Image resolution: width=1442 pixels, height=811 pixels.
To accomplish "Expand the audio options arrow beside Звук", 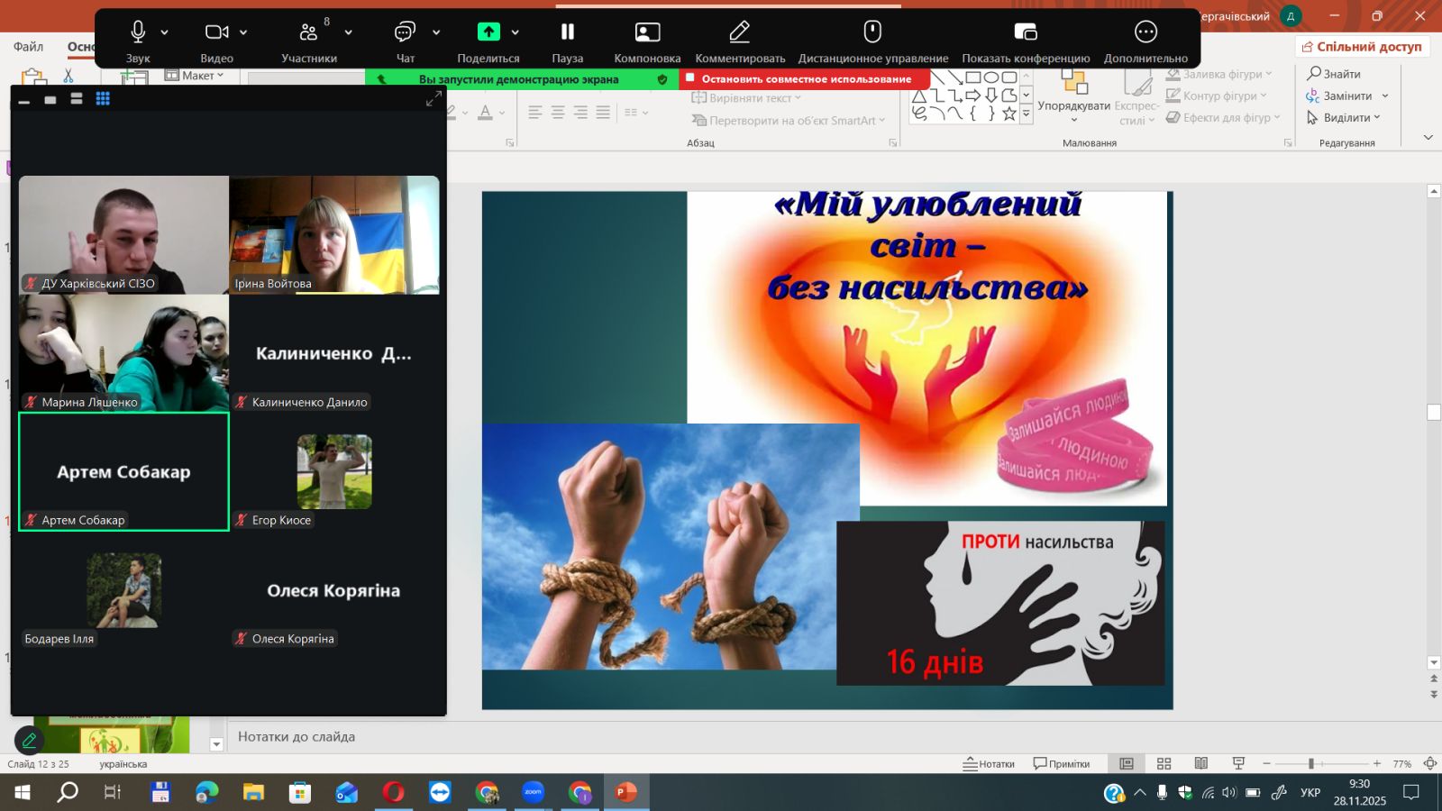I will (x=165, y=32).
